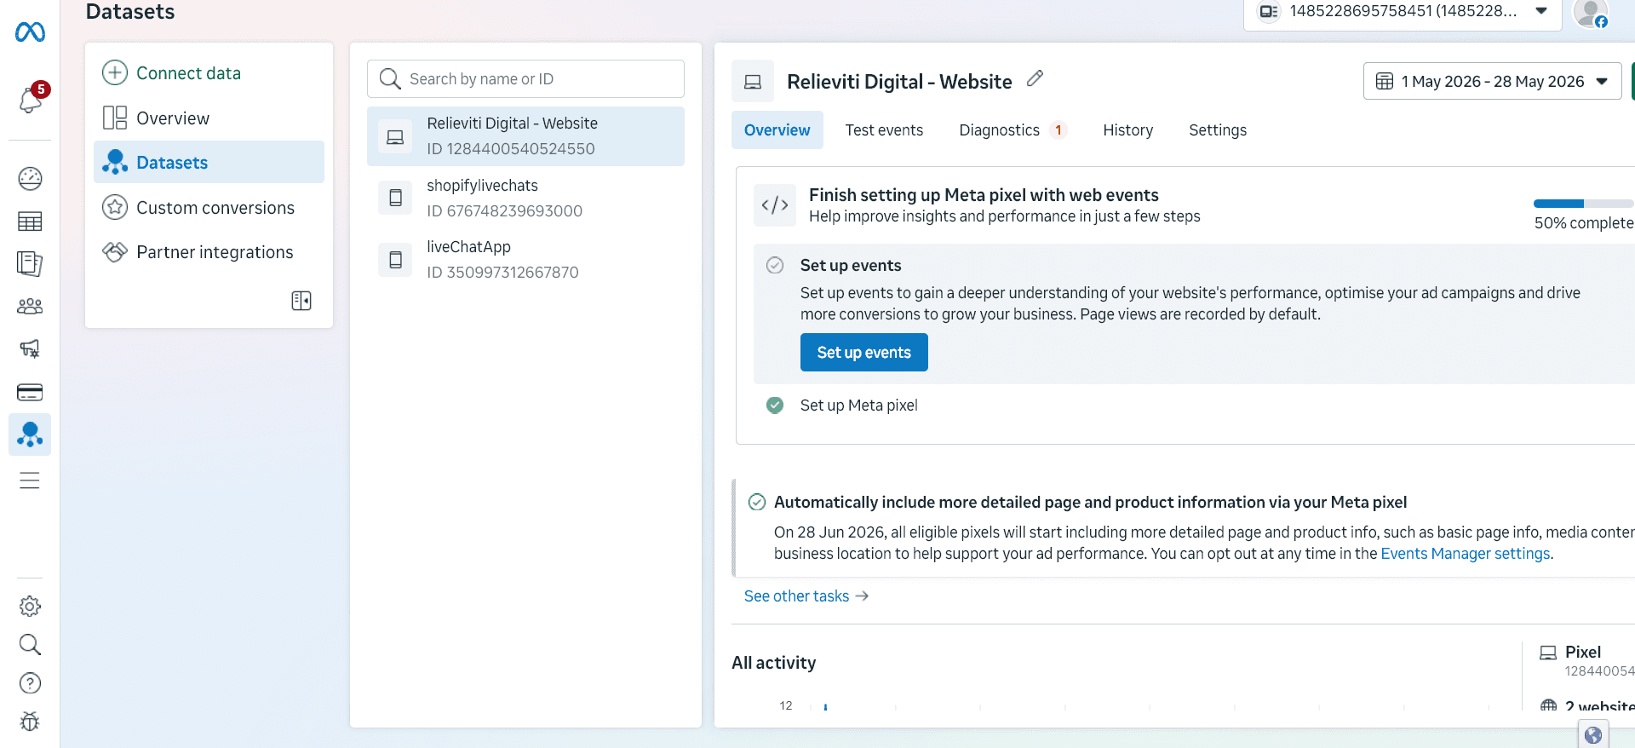Open Settings gear icon in left rail
This screenshot has height=748, width=1635.
[x=30, y=607]
